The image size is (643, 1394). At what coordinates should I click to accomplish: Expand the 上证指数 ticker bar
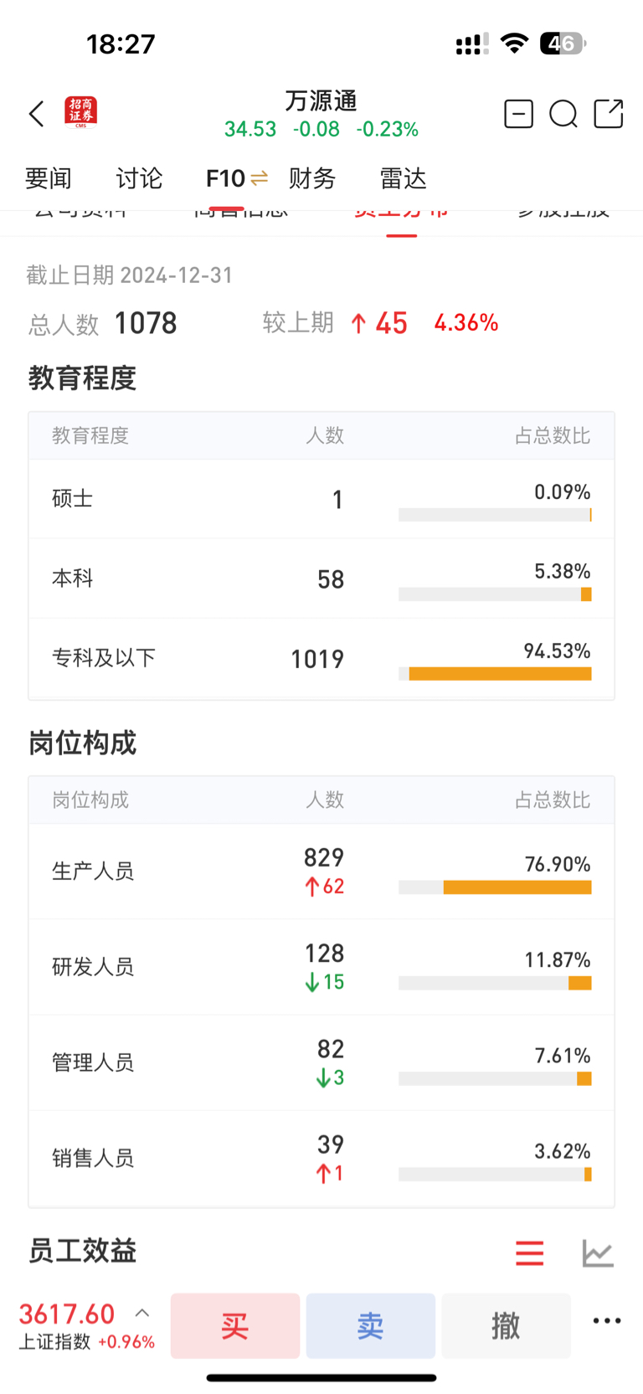[x=87, y=1326]
